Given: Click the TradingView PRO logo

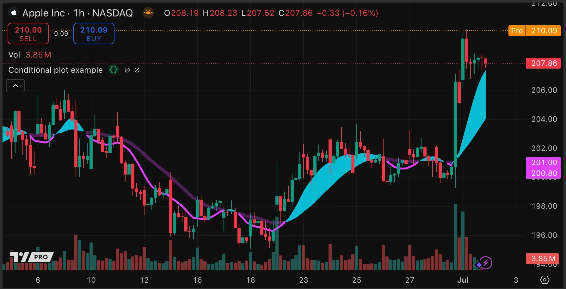Looking at the screenshot, I should coord(31,257).
